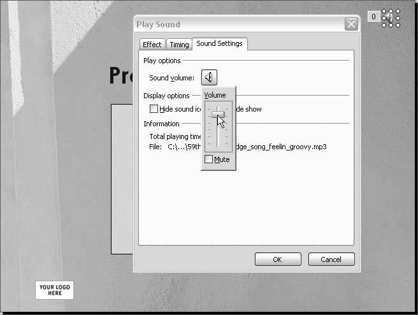418x315 pixels.
Task: Check the Hide sound icon option
Action: 154,109
